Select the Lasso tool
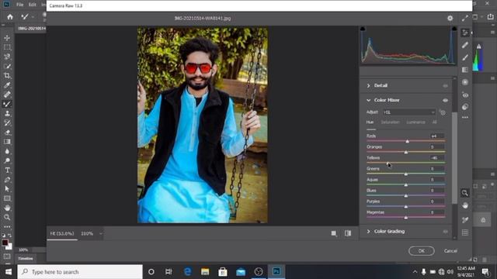497x279 pixels. (7, 57)
